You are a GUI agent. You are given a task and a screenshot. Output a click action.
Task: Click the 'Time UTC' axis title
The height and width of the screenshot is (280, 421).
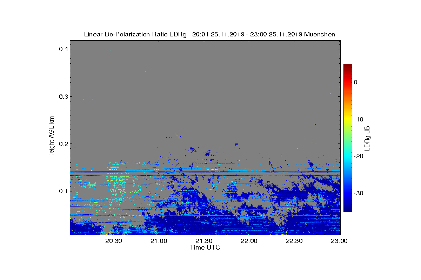(205, 247)
